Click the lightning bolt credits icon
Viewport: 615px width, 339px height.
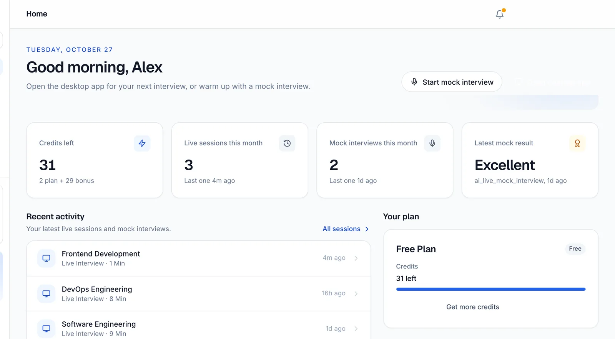[142, 143]
